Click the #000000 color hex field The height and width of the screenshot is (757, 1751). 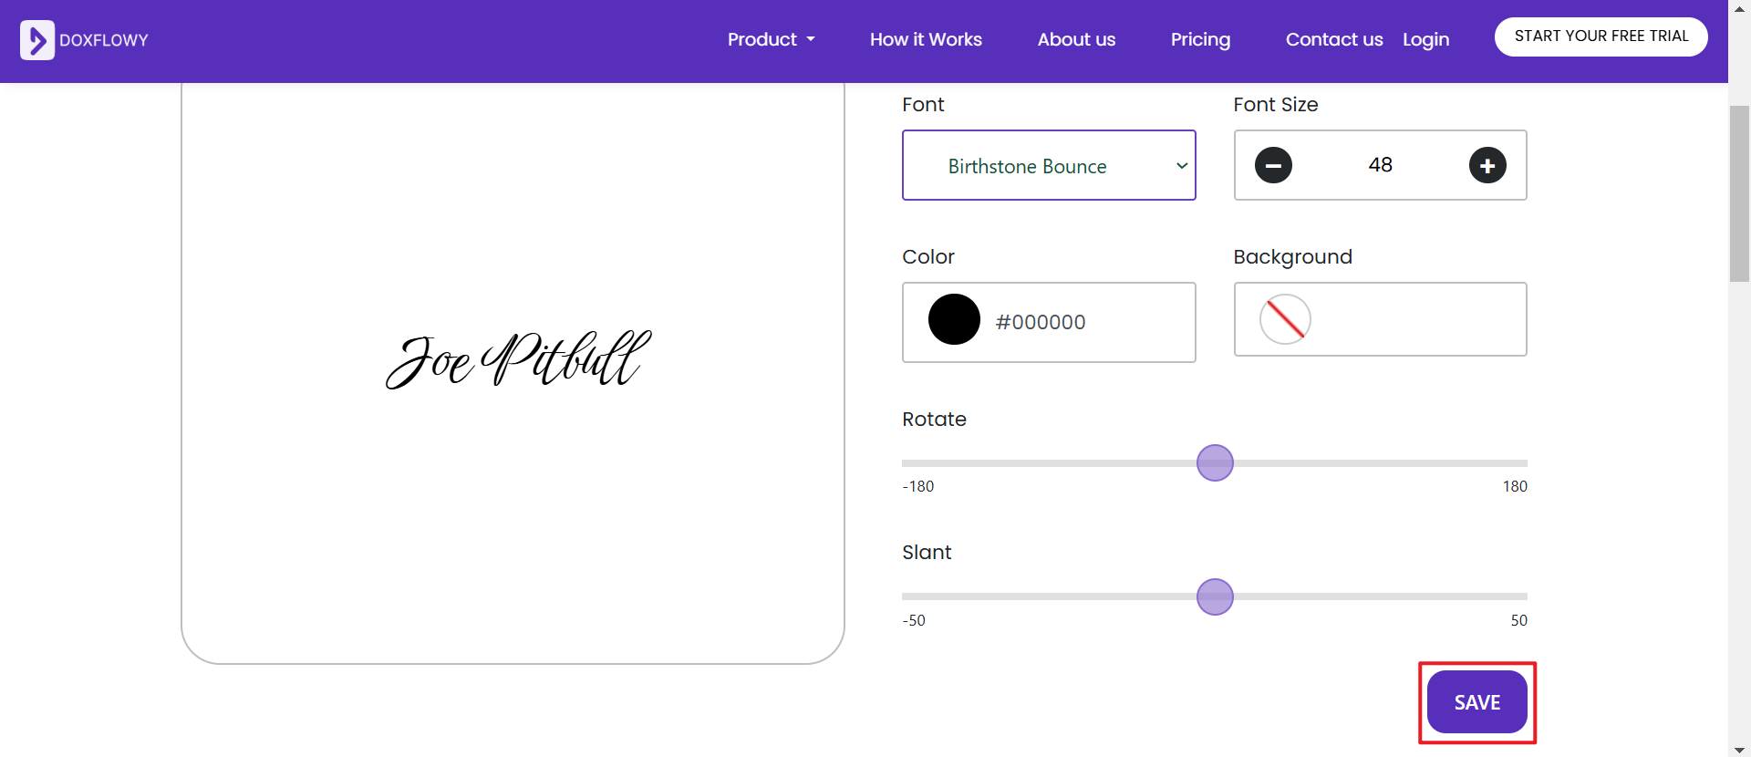pyautogui.click(x=1041, y=322)
